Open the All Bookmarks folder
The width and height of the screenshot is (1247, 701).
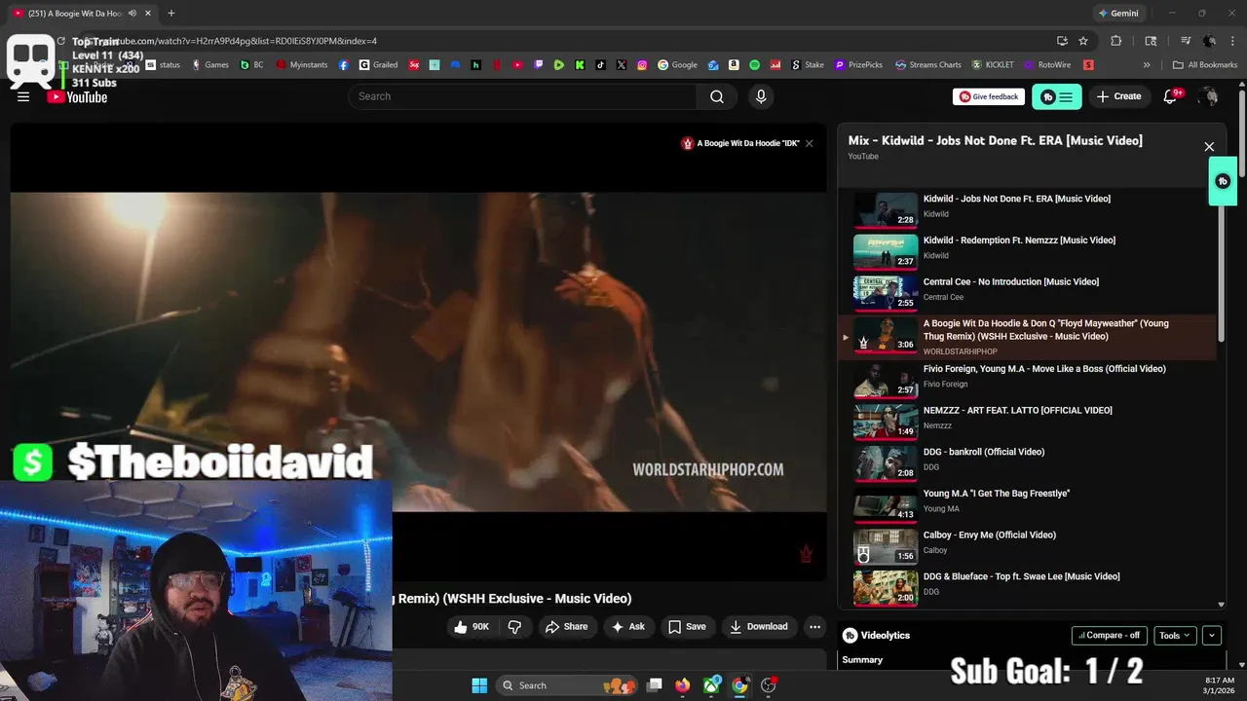coord(1205,65)
